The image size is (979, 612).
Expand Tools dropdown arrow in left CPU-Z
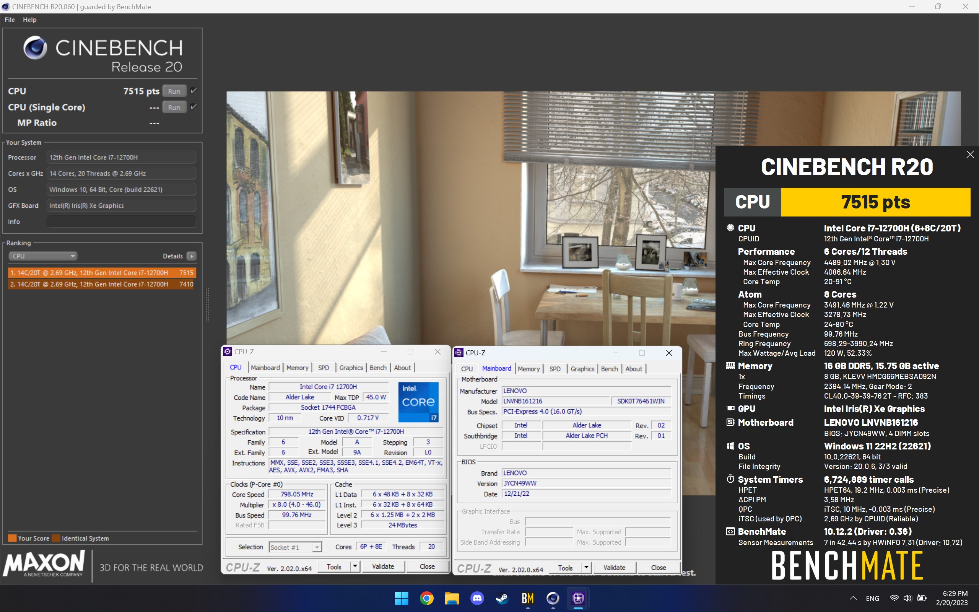pos(355,566)
